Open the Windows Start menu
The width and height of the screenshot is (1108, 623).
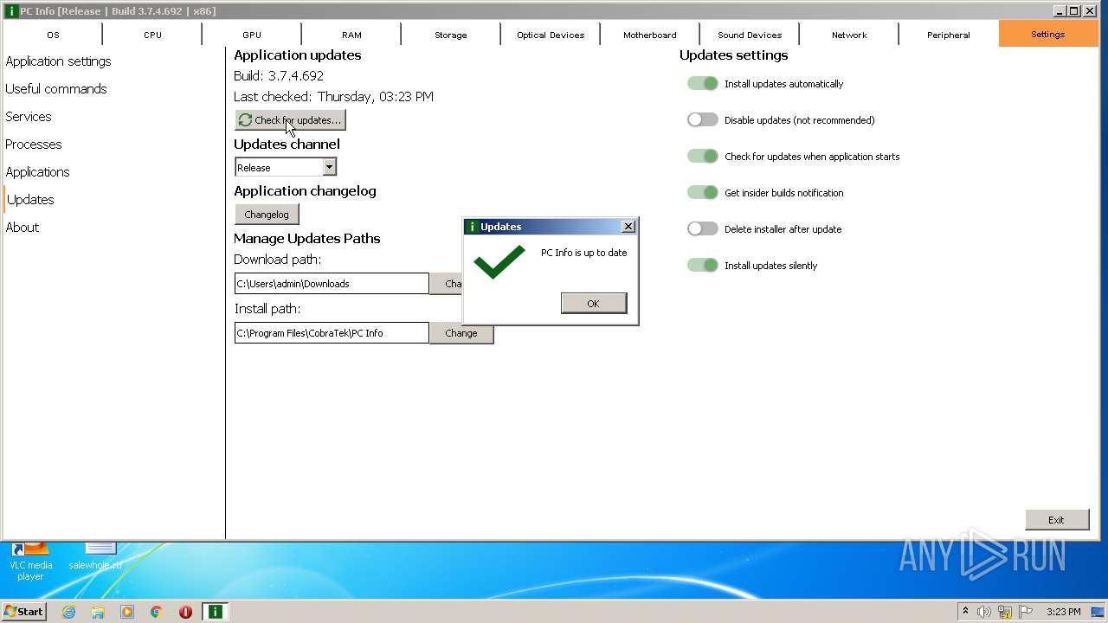click(x=24, y=612)
